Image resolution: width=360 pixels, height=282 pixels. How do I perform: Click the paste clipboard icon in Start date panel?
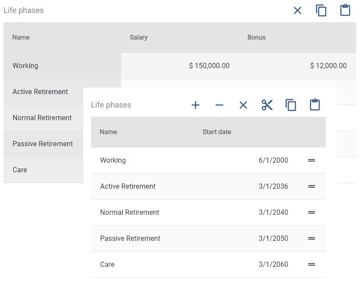[315, 105]
